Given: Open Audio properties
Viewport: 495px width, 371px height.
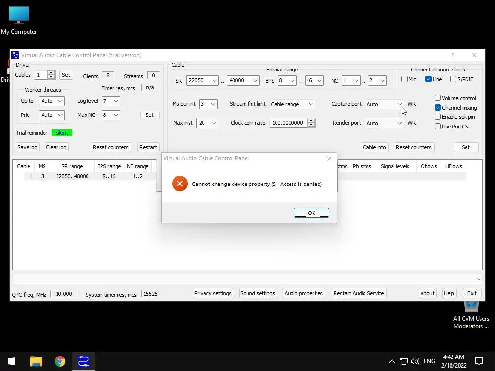Looking at the screenshot, I should coord(304,293).
